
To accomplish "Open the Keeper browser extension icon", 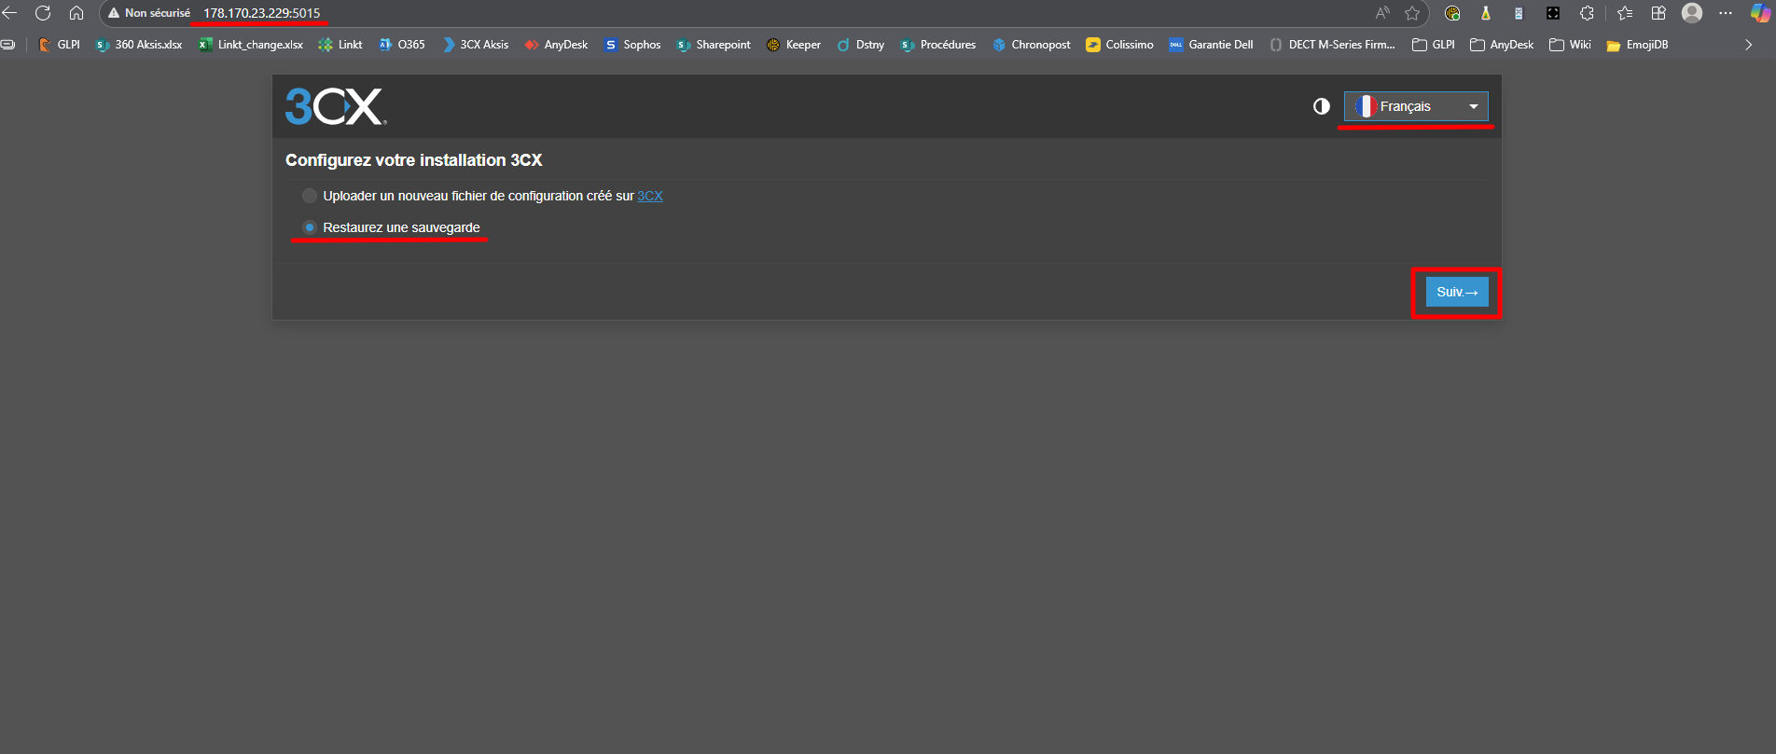I will click(x=1452, y=13).
